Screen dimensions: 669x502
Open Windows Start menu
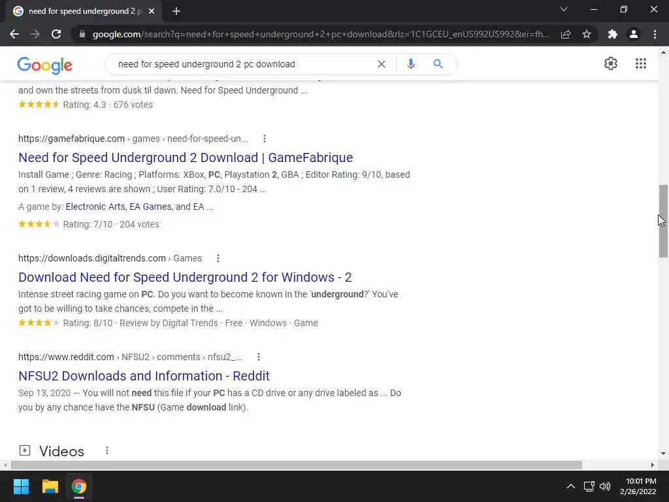(21, 486)
